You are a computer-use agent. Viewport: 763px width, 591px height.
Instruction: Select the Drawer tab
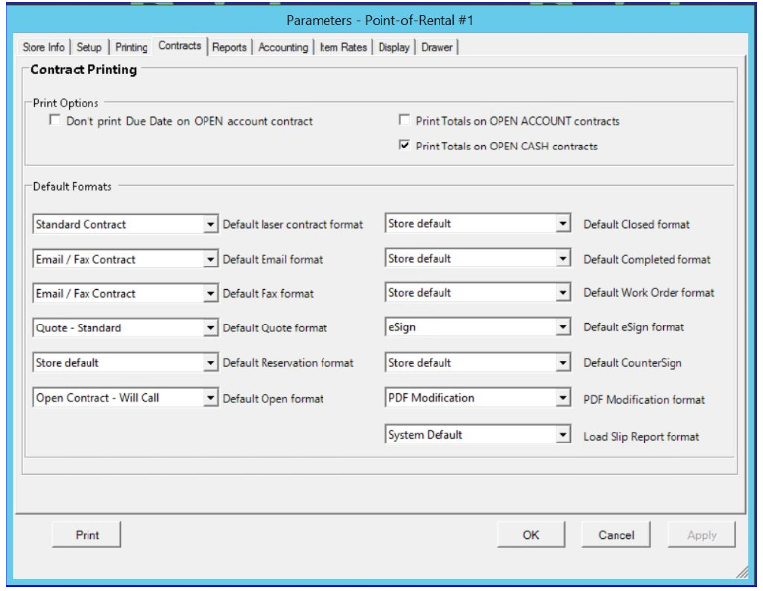(439, 47)
